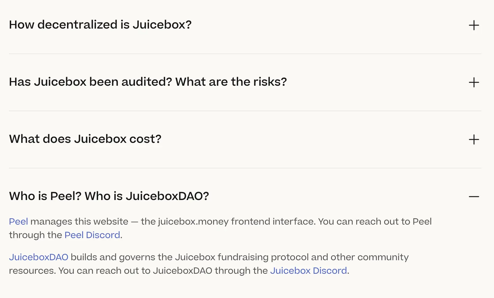Click the plus icon beside the audit question
Screen dimensions: 494x298
pyautogui.click(x=474, y=82)
